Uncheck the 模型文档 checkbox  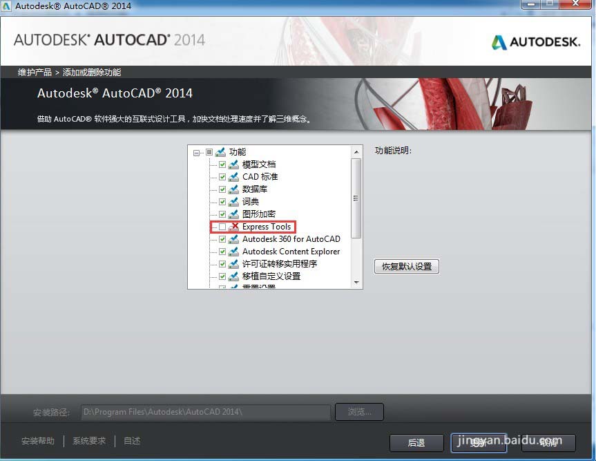point(222,164)
